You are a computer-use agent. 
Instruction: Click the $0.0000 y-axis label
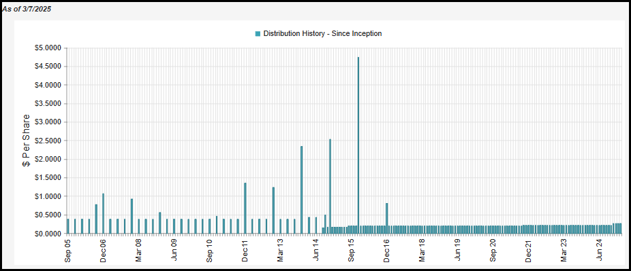[x=48, y=234]
